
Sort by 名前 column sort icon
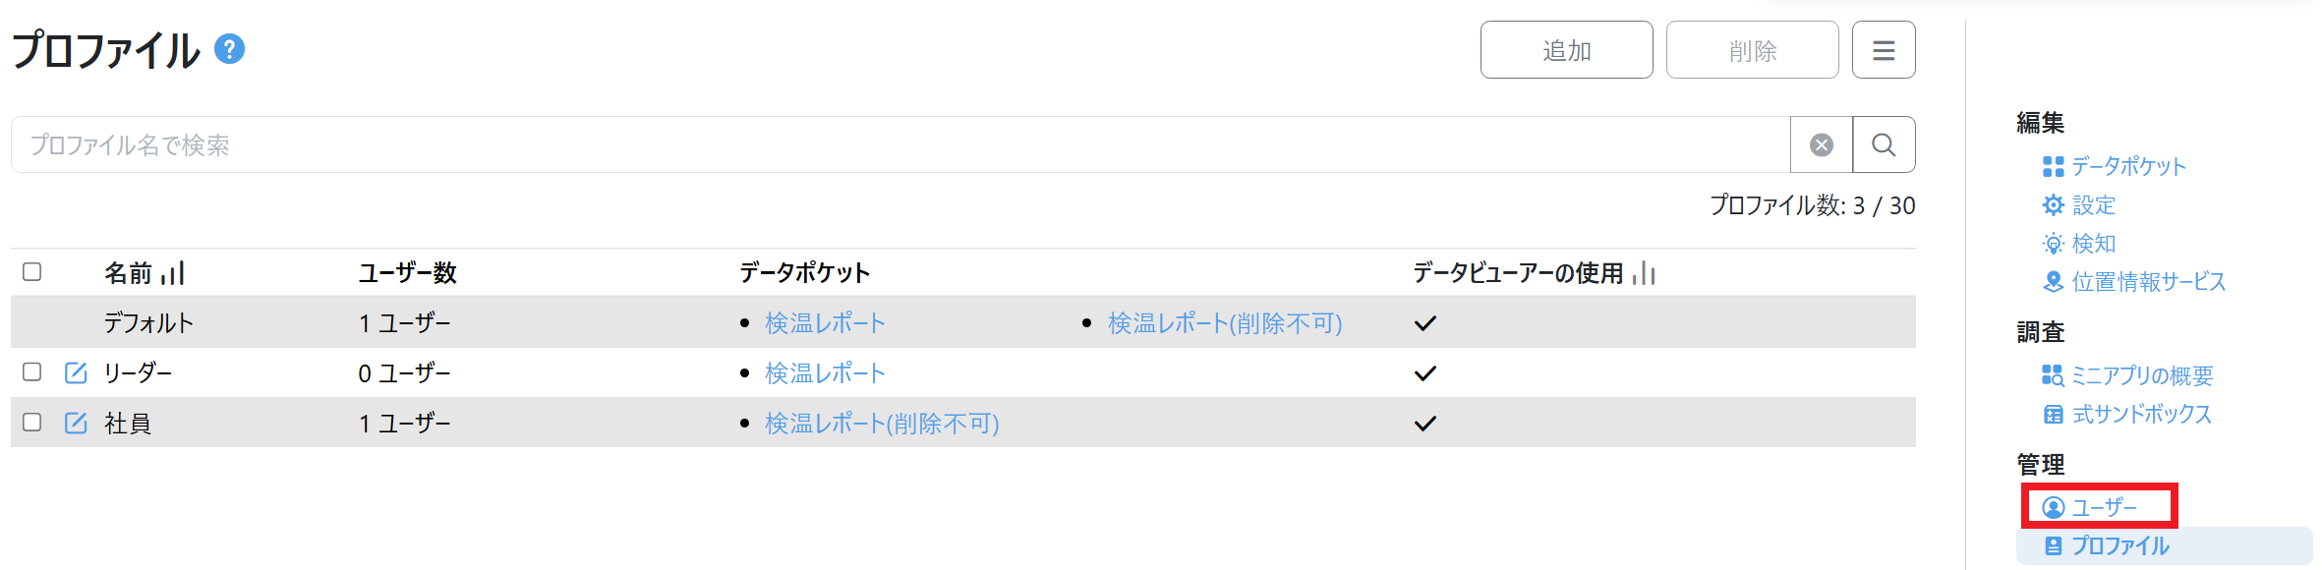tap(173, 273)
